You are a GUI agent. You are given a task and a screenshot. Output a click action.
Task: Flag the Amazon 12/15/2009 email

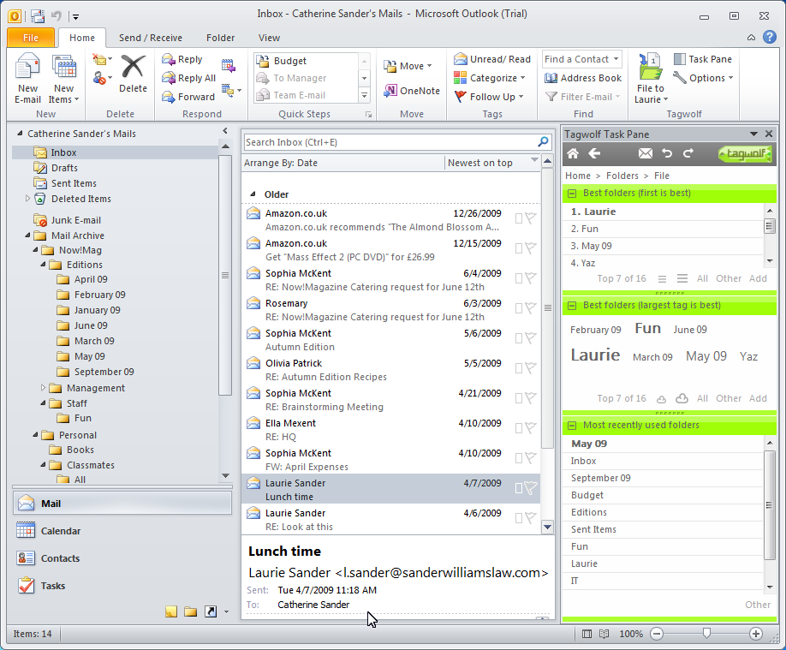click(531, 247)
